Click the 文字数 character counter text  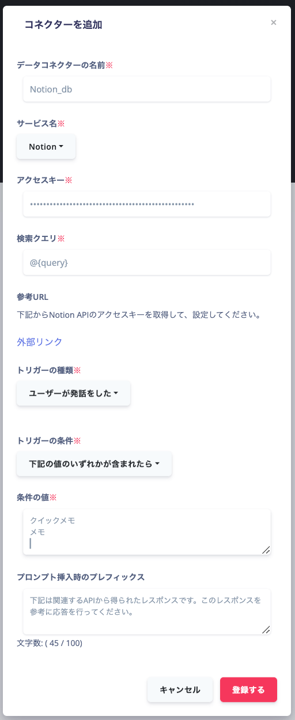[x=50, y=643]
